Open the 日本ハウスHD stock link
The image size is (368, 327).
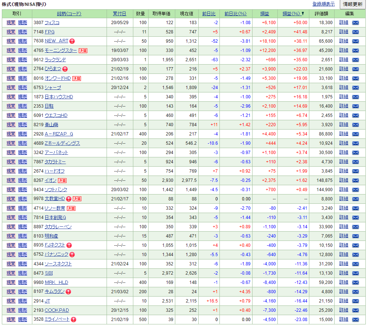pyautogui.click(x=59, y=97)
